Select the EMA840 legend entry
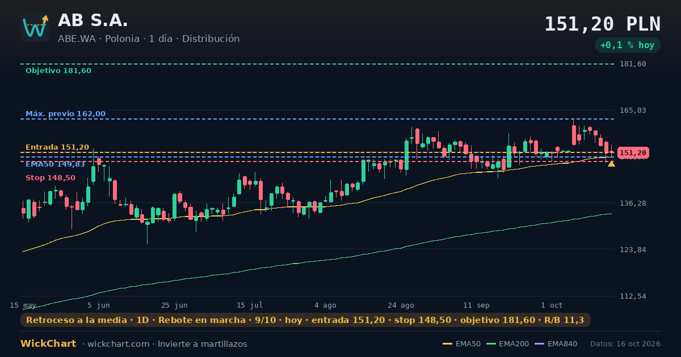Viewport: 681px width, 357px height. (556, 344)
